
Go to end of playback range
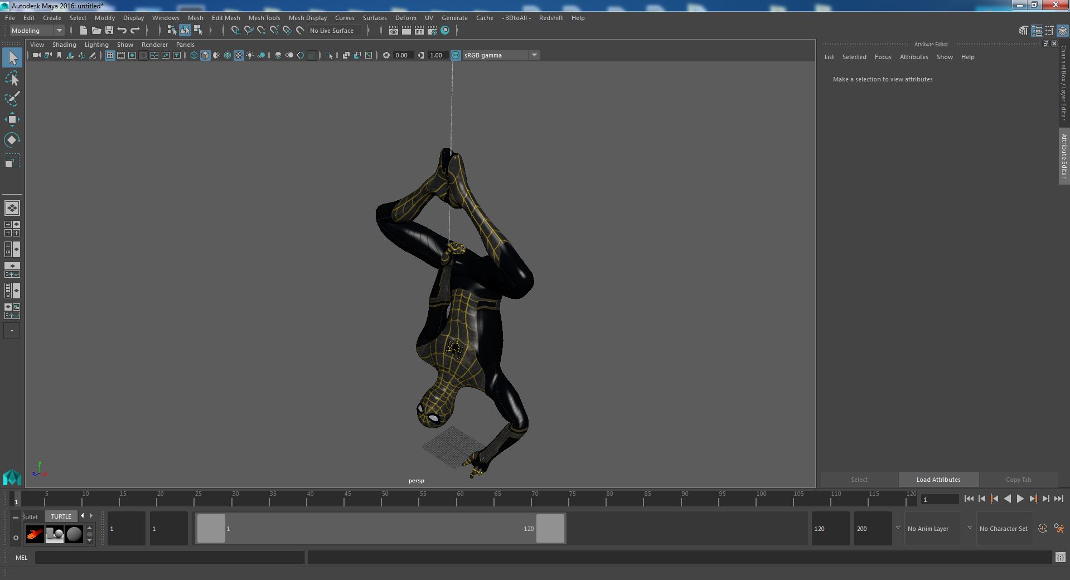point(1058,499)
